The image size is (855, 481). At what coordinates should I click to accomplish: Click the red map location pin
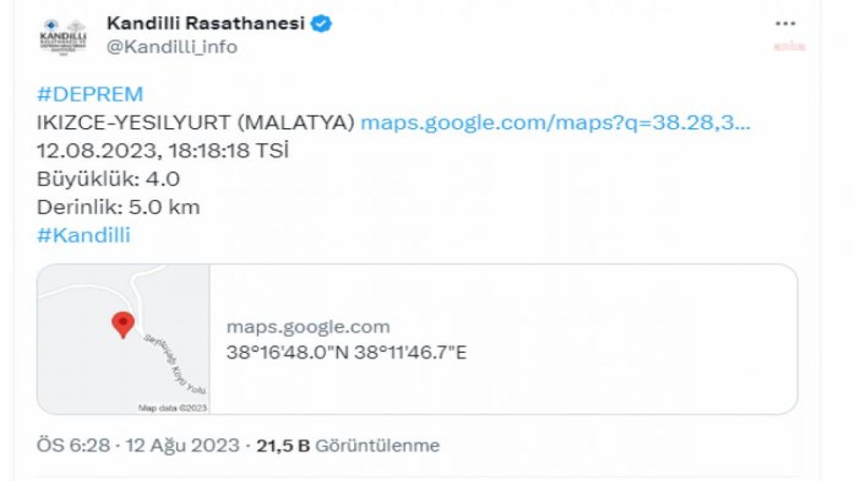123,325
